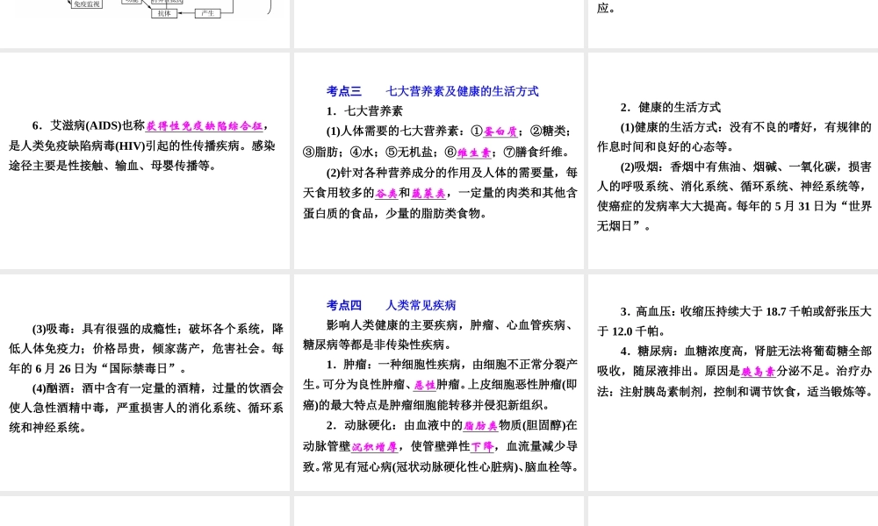
Task: Select the underlined answer 脂肪类
Action: tap(480, 426)
